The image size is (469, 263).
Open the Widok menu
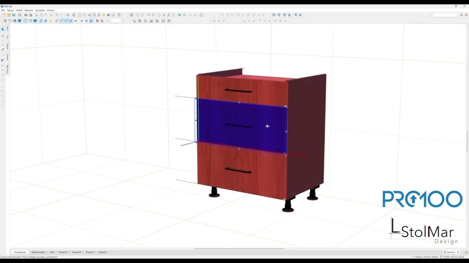[19, 10]
